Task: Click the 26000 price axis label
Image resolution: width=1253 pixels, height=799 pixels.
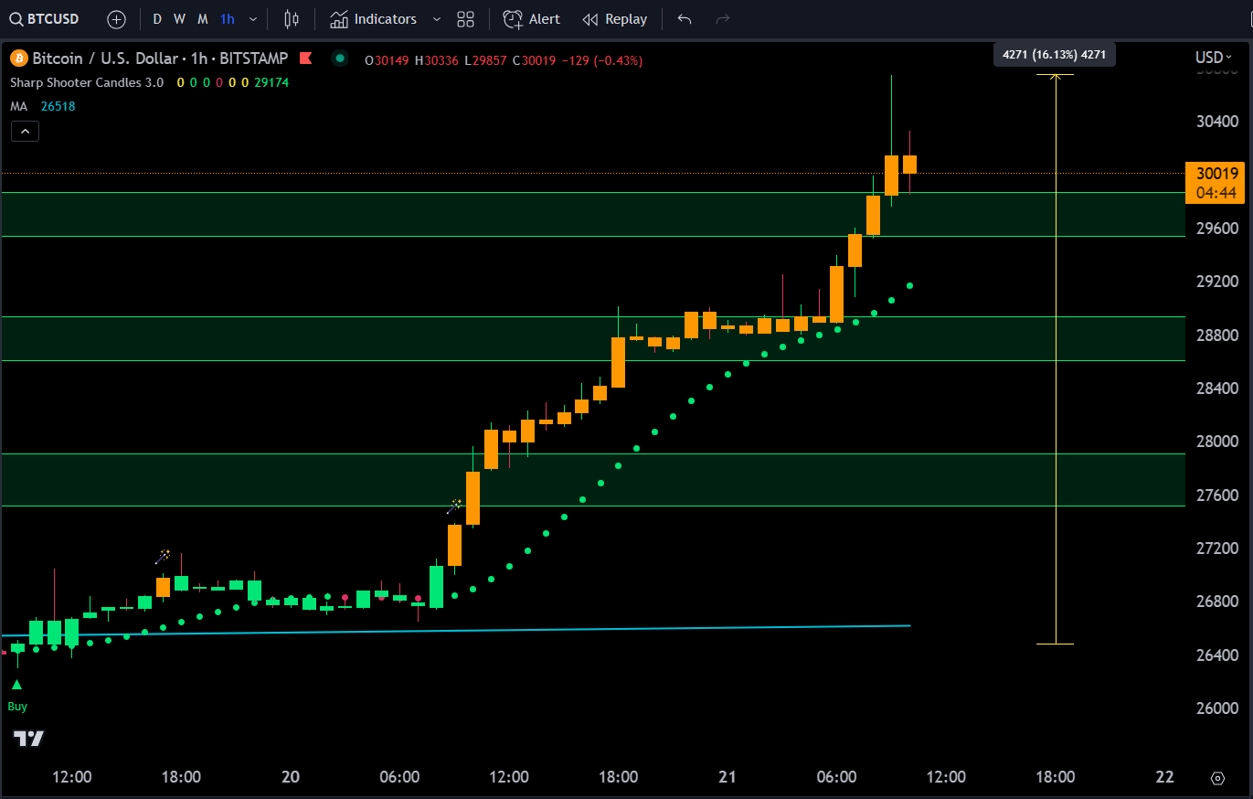Action: 1216,708
